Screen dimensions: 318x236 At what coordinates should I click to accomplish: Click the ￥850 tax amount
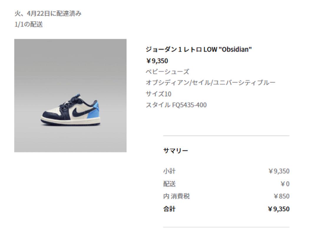tap(281, 196)
